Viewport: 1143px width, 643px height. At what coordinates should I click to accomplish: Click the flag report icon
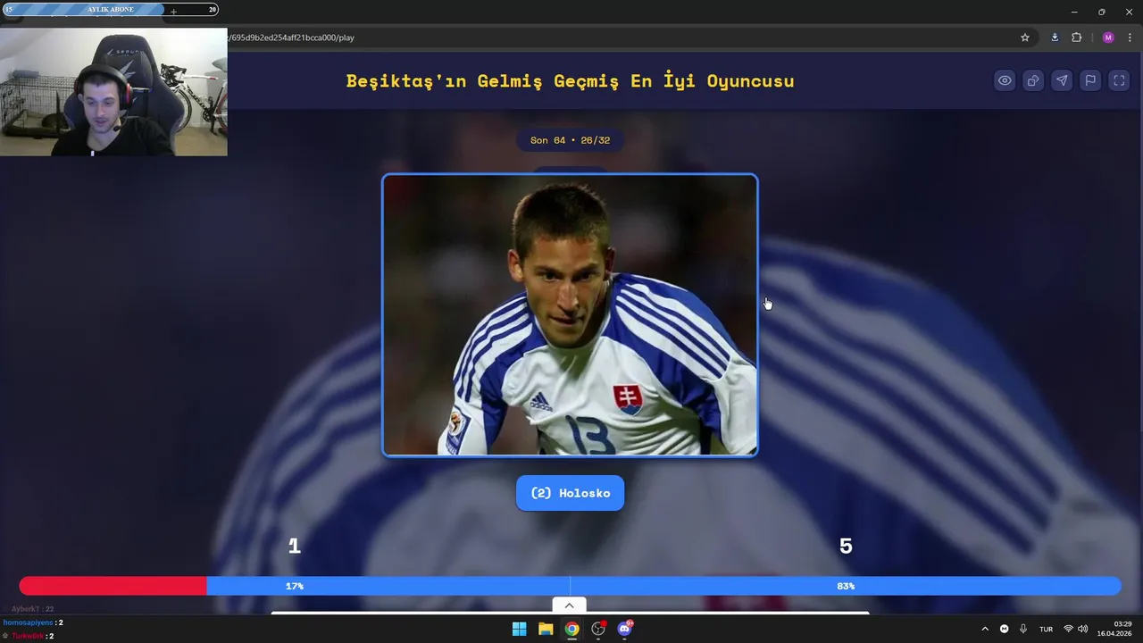(1090, 80)
